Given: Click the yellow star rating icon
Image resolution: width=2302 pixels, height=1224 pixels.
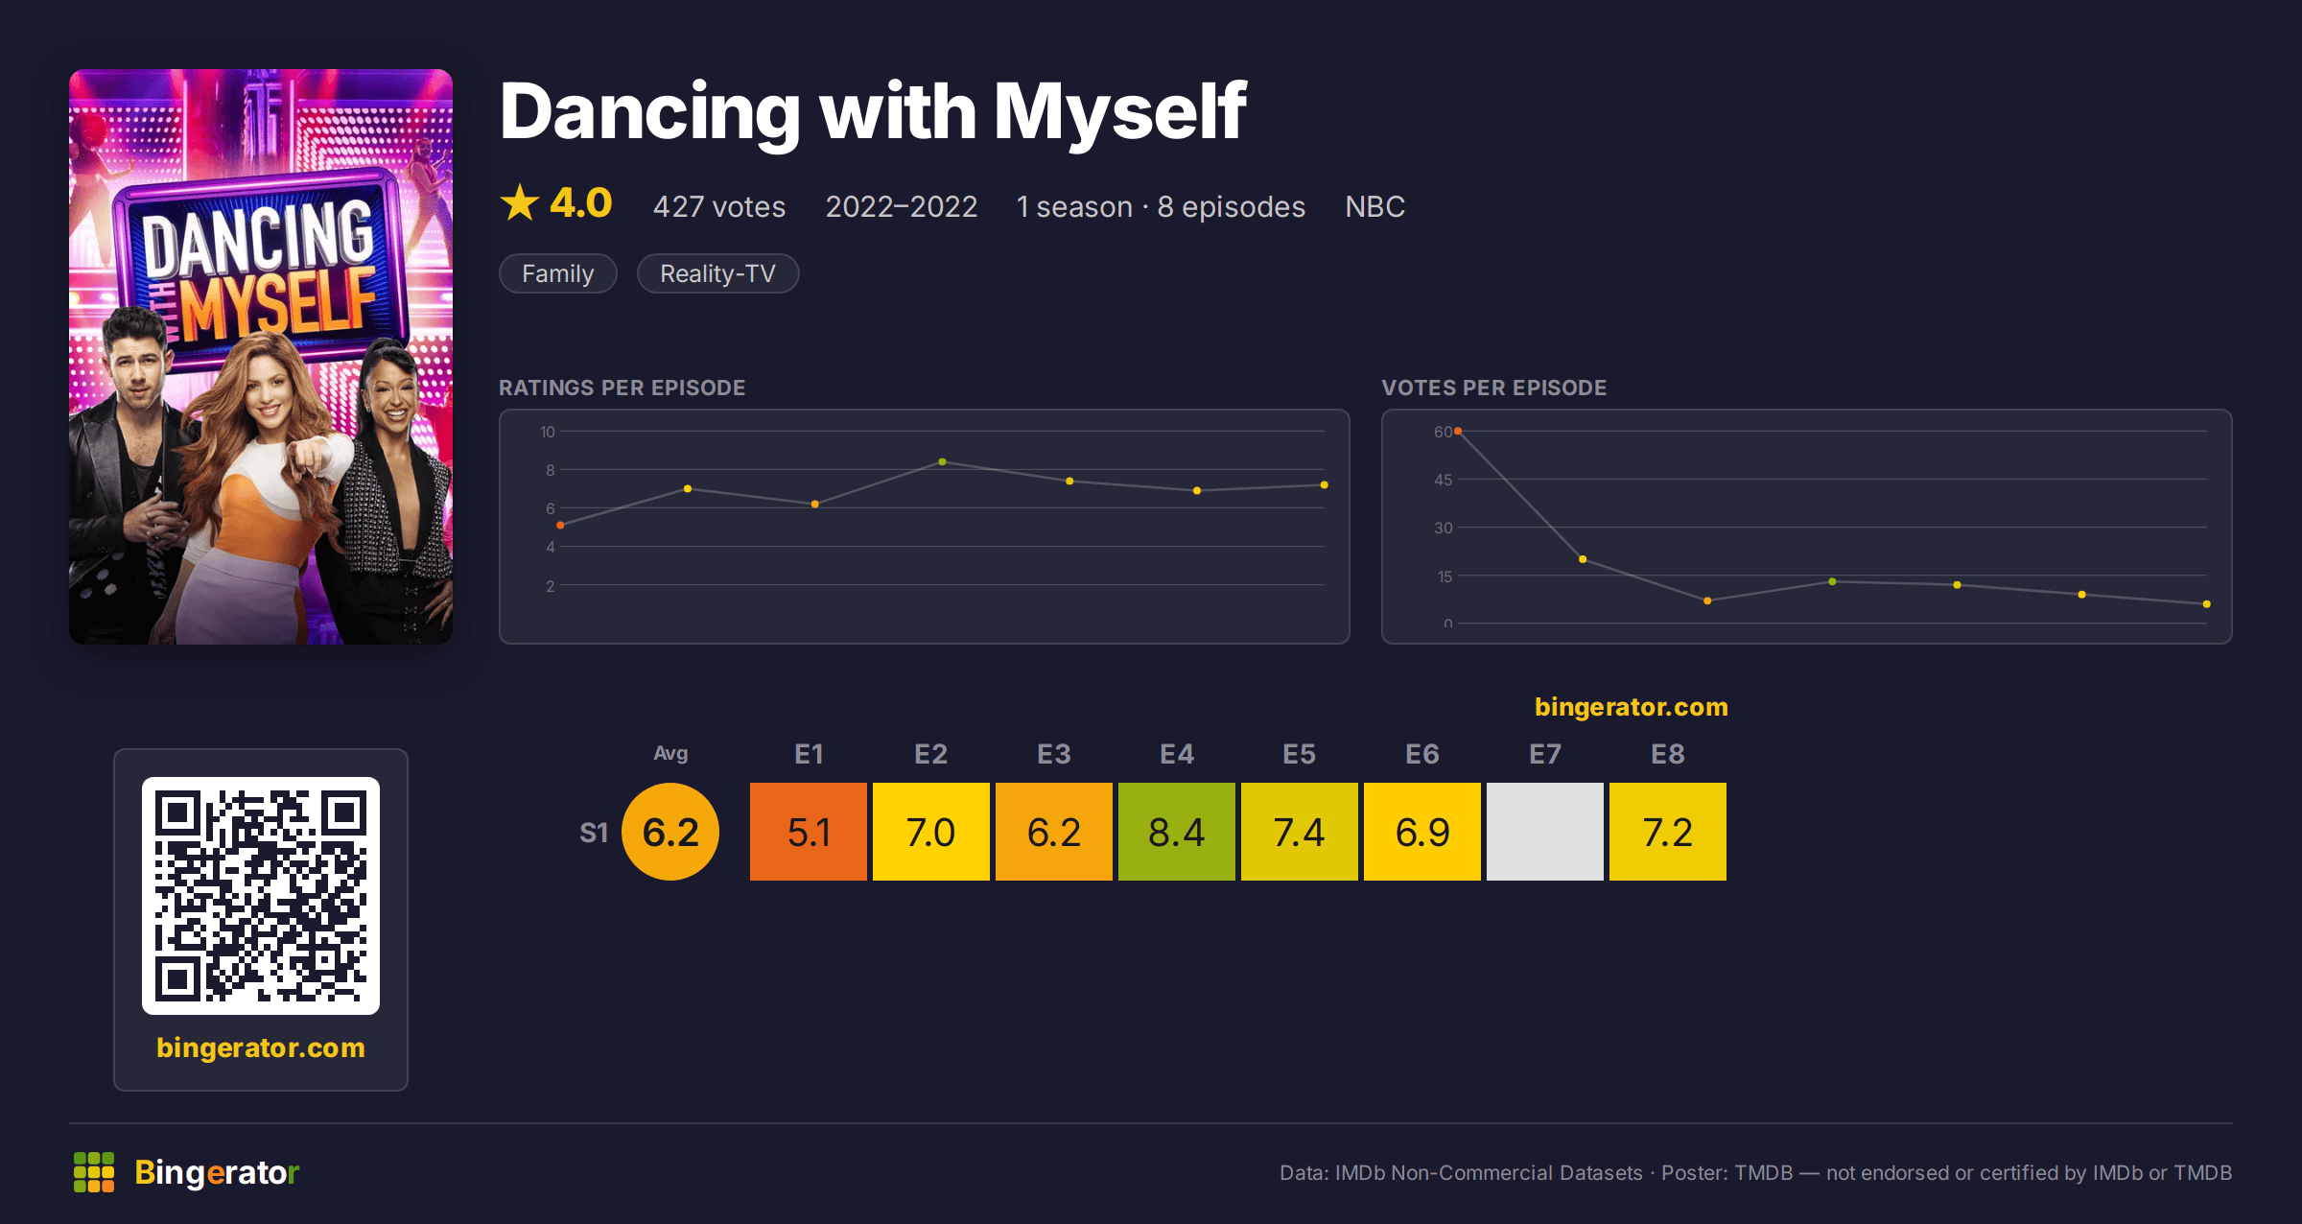Looking at the screenshot, I should pyautogui.click(x=520, y=203).
